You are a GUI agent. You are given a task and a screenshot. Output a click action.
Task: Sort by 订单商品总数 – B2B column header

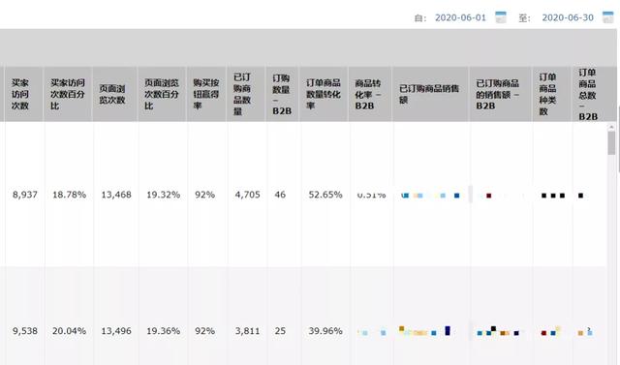coord(588,94)
